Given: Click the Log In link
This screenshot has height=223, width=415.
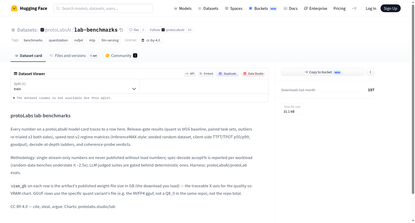Looking at the screenshot, I should [371, 8].
